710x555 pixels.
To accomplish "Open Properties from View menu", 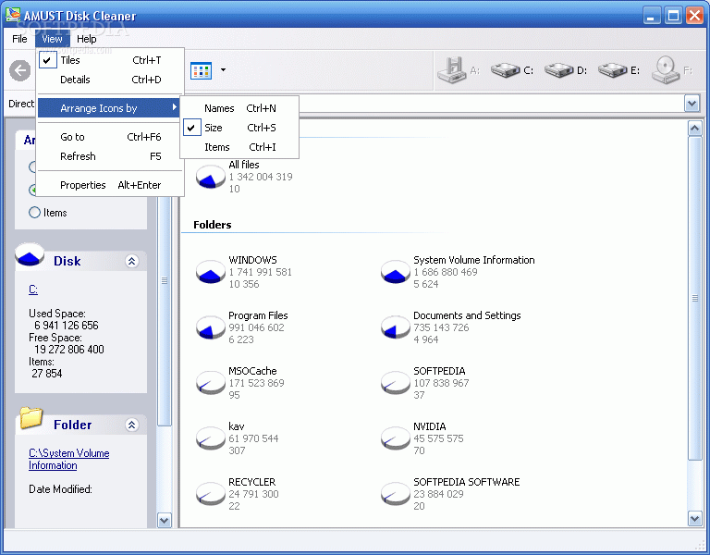I will click(x=110, y=185).
